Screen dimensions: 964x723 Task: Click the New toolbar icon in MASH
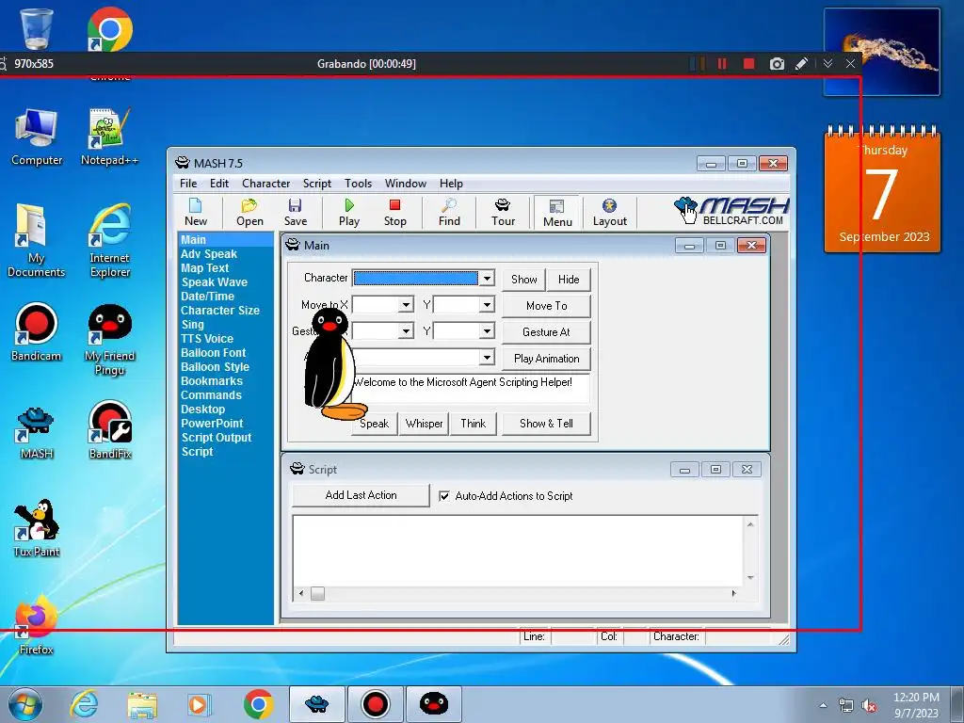[196, 213]
